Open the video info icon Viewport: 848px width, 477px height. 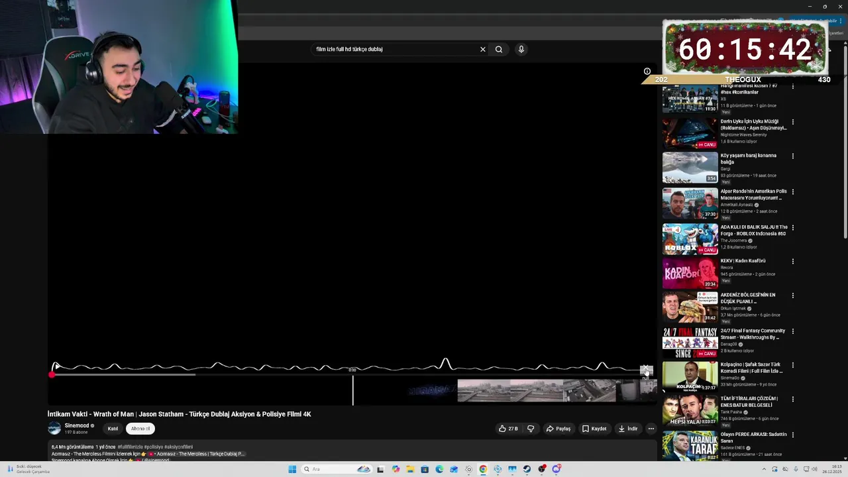pyautogui.click(x=647, y=71)
